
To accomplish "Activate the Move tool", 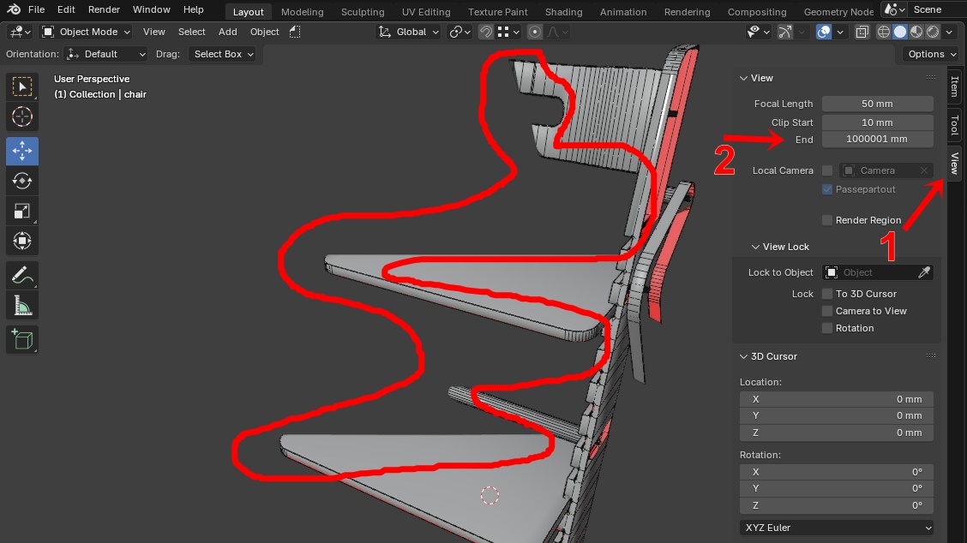I will 22,151.
